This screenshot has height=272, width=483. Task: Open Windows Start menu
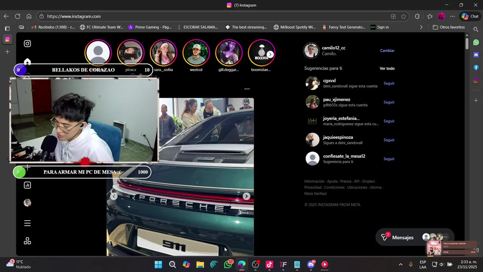click(158, 264)
